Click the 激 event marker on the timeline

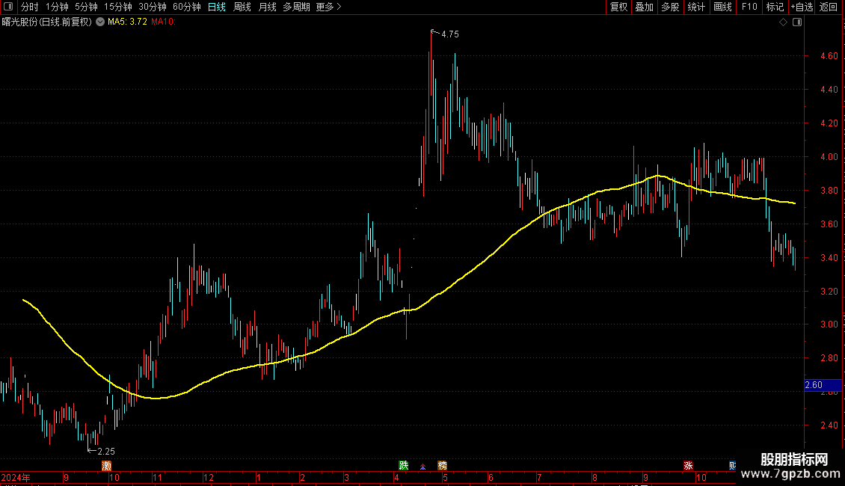point(107,466)
